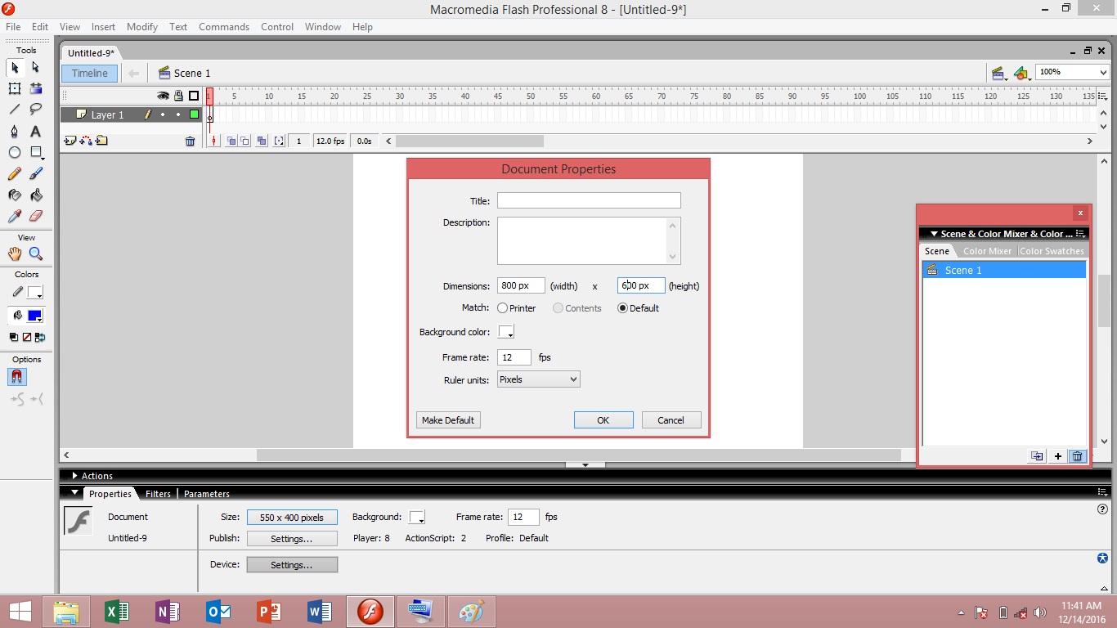Select the Printer match radio button

(x=503, y=308)
